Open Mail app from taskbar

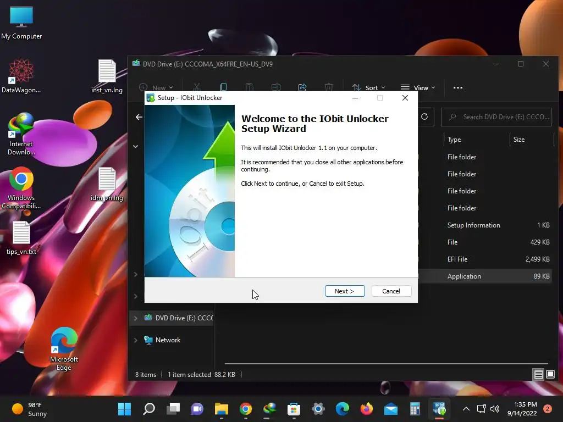click(391, 409)
